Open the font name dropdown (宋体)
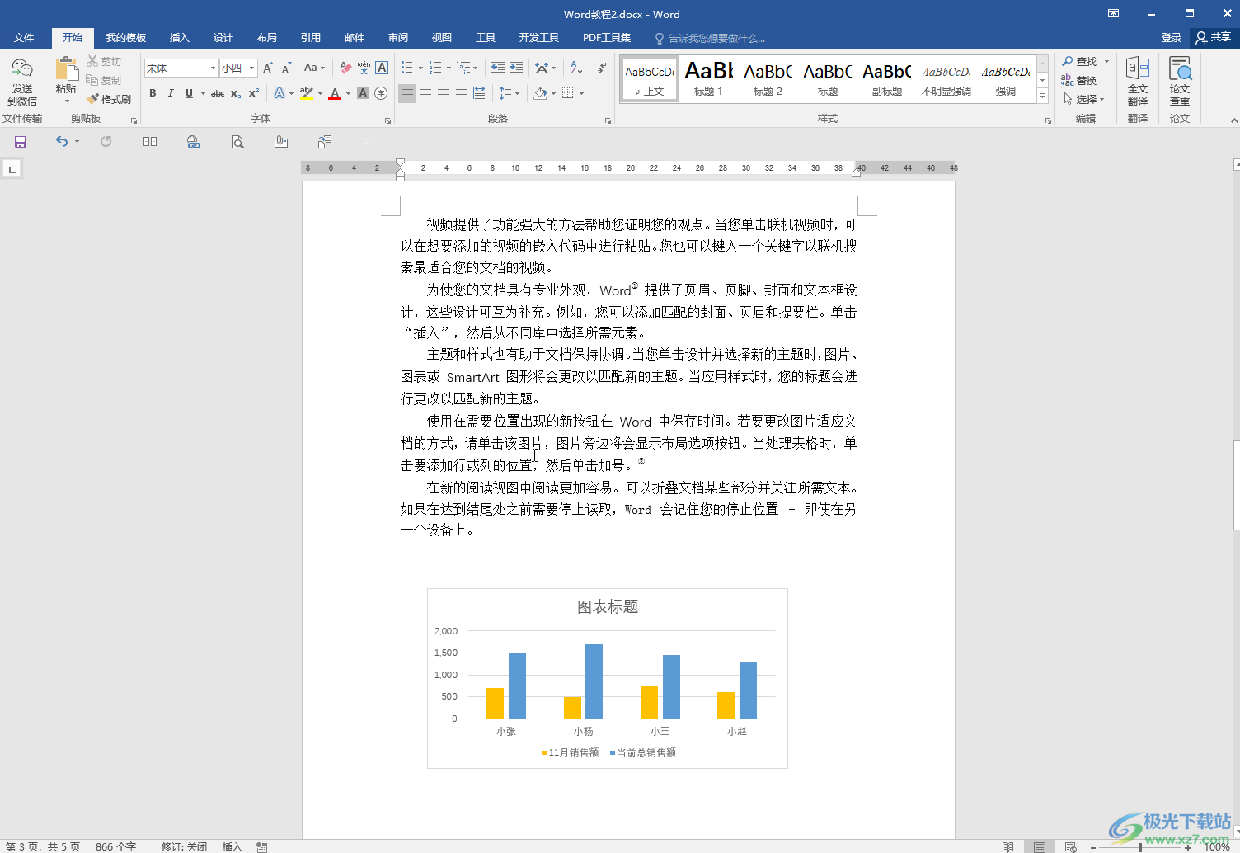Viewport: 1240px width, 853px height. click(x=213, y=68)
